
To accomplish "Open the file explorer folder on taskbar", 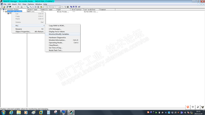I will [x=19, y=112].
